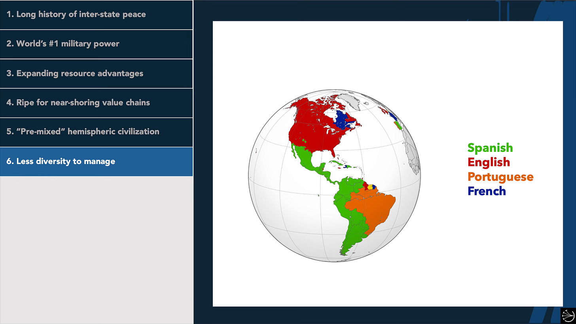The width and height of the screenshot is (576, 324).
Task: Click the globe logo icon in corner
Action: coord(568,316)
